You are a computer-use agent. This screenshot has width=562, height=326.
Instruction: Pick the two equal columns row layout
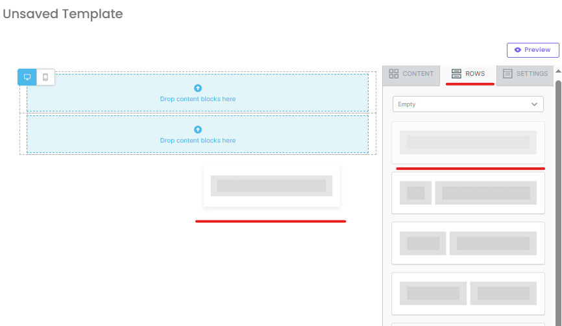point(468,294)
